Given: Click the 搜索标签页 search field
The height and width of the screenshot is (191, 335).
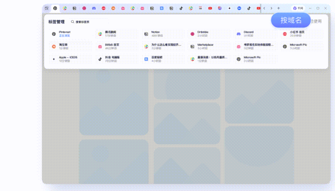Looking at the screenshot, I should pyautogui.click(x=89, y=22).
